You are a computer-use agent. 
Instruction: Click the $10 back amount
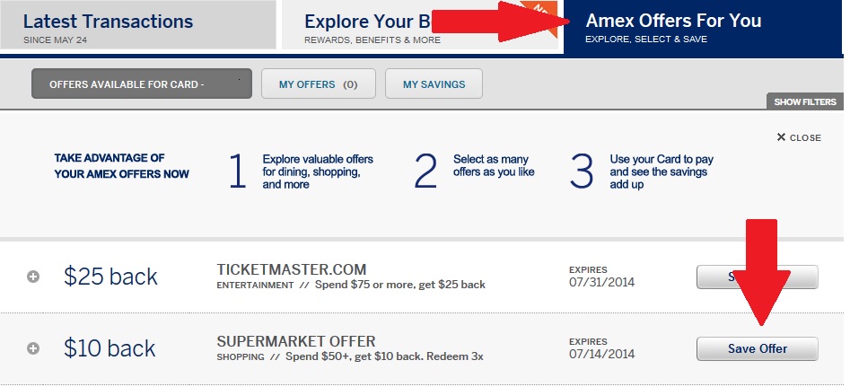tap(110, 348)
